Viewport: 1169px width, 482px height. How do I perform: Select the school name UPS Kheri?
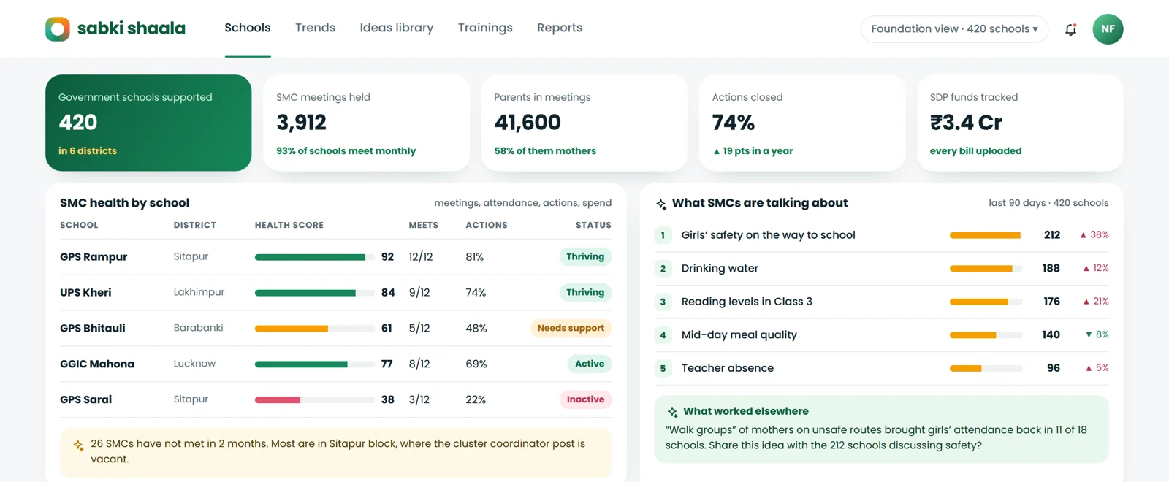pyautogui.click(x=85, y=293)
